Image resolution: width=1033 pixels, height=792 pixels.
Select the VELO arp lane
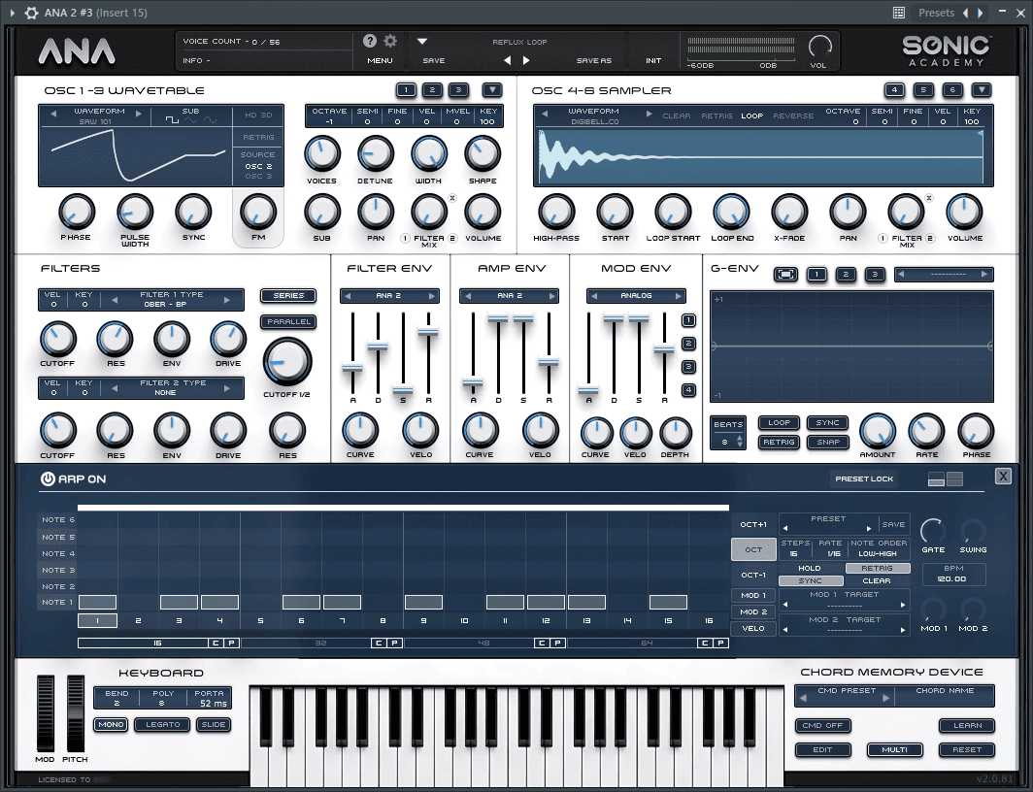pos(753,628)
